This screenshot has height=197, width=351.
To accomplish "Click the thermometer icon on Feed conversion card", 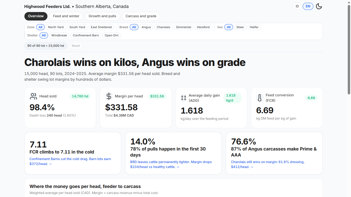I will (259, 98).
